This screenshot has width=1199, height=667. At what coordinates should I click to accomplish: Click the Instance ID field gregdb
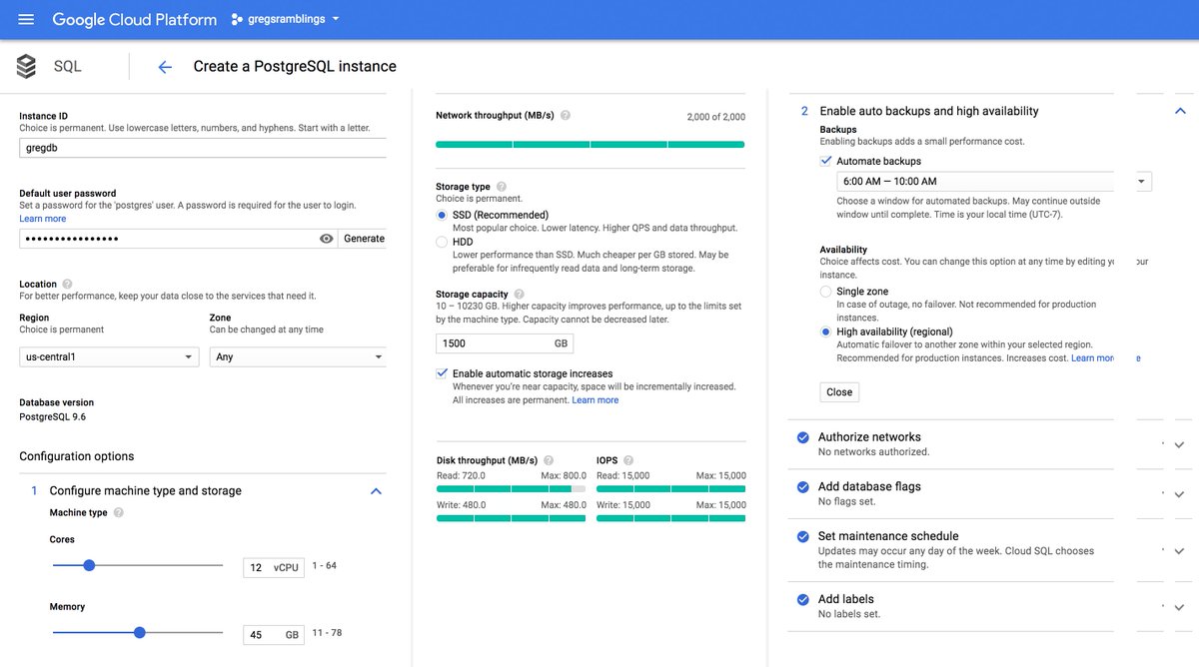pyautogui.click(x=203, y=148)
